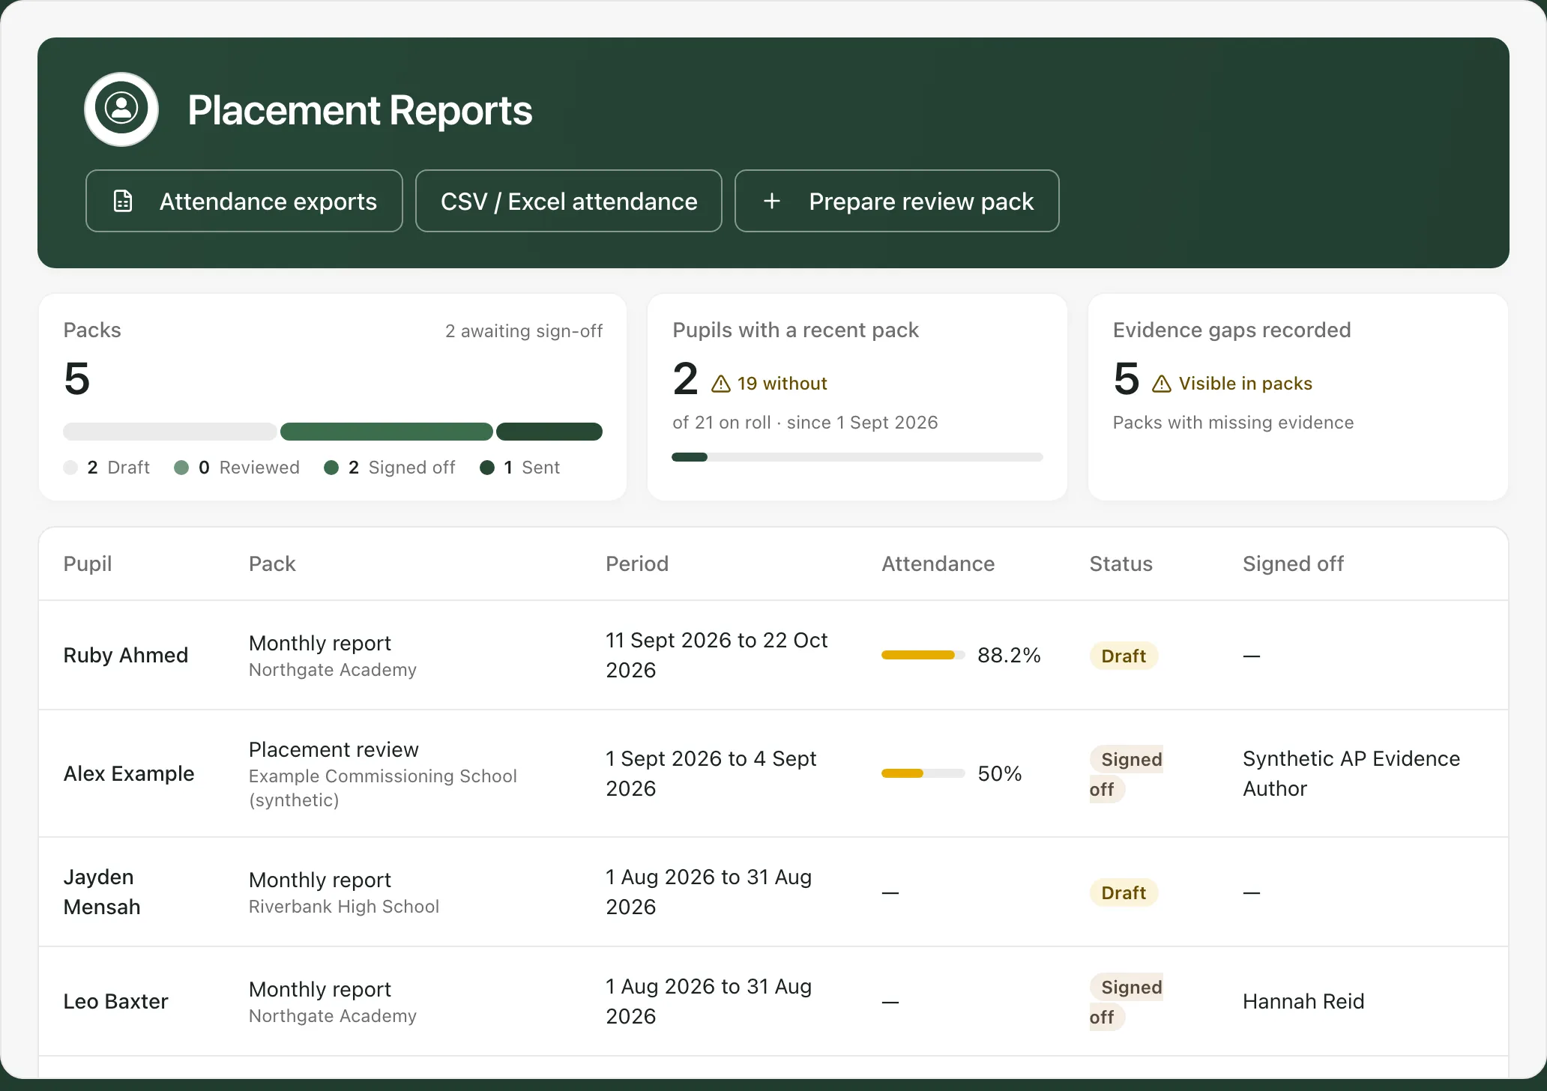
Task: Click the Period column header
Action: [637, 563]
